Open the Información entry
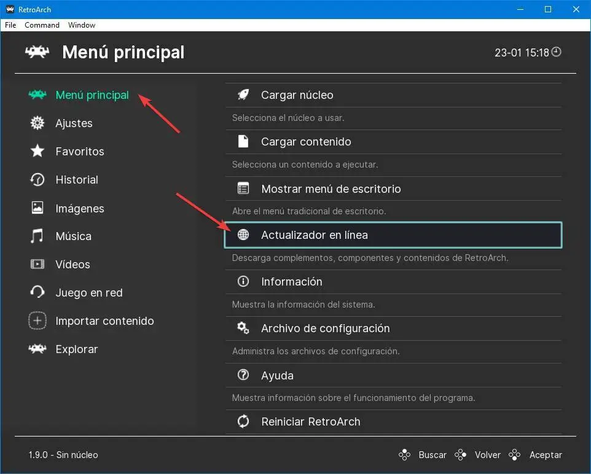This screenshot has height=474, width=591. (x=394, y=282)
